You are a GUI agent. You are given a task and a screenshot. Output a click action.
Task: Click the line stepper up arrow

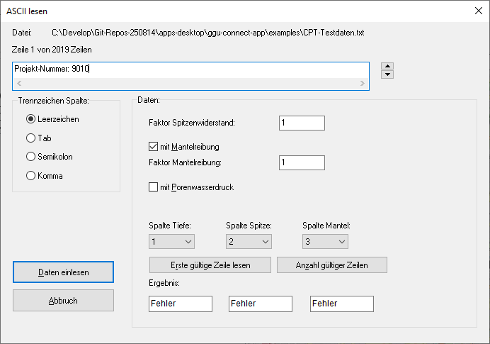tap(387, 67)
